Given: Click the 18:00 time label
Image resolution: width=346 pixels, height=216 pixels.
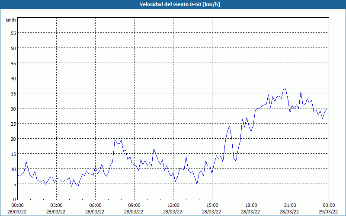Looking at the screenshot, I should [251, 206].
